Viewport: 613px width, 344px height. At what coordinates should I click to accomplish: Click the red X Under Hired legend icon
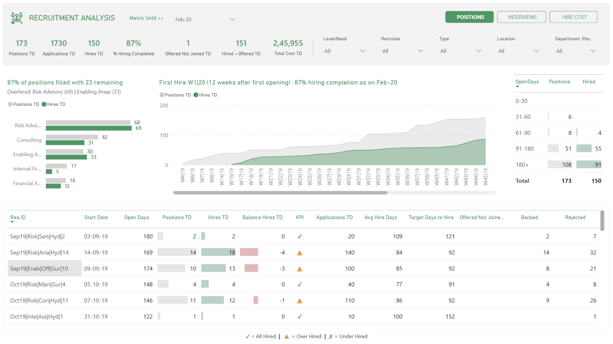click(331, 336)
